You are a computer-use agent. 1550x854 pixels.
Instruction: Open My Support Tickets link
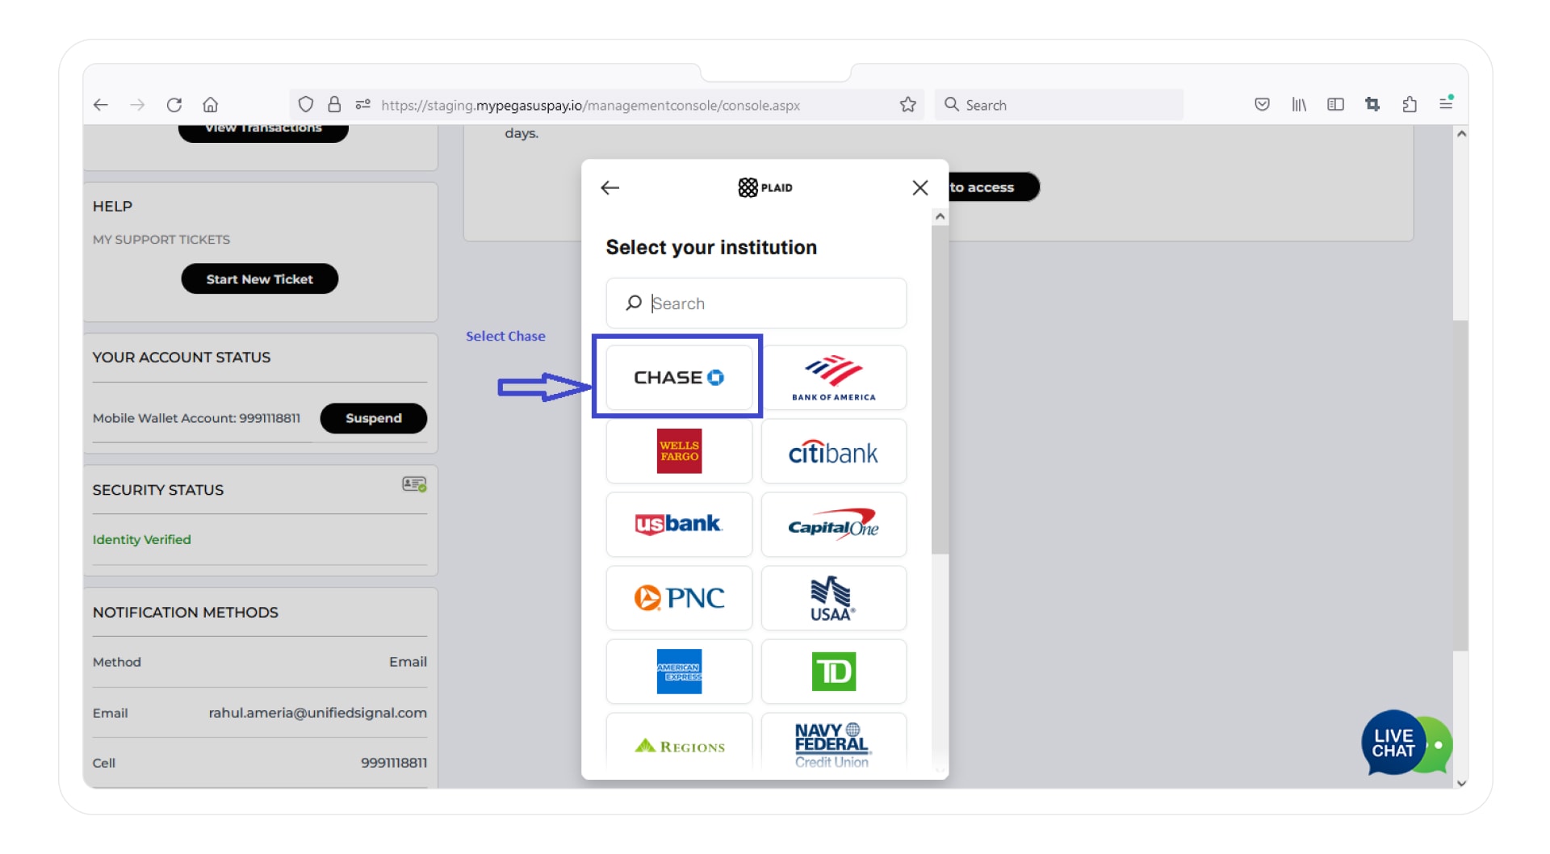pyautogui.click(x=161, y=240)
